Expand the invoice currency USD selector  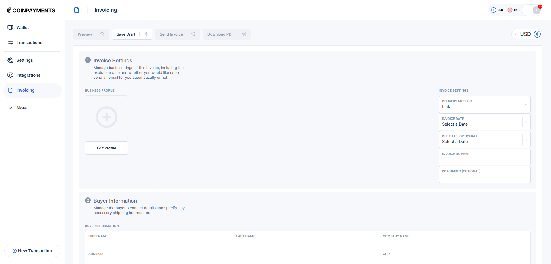526,34
